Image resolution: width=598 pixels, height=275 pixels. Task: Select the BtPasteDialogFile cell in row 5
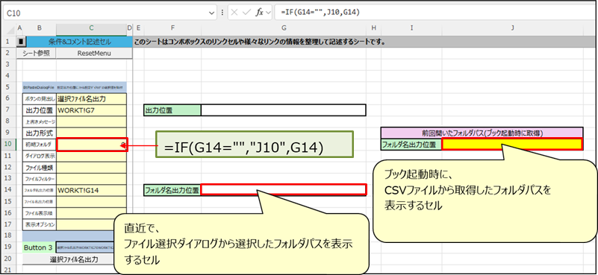40,88
